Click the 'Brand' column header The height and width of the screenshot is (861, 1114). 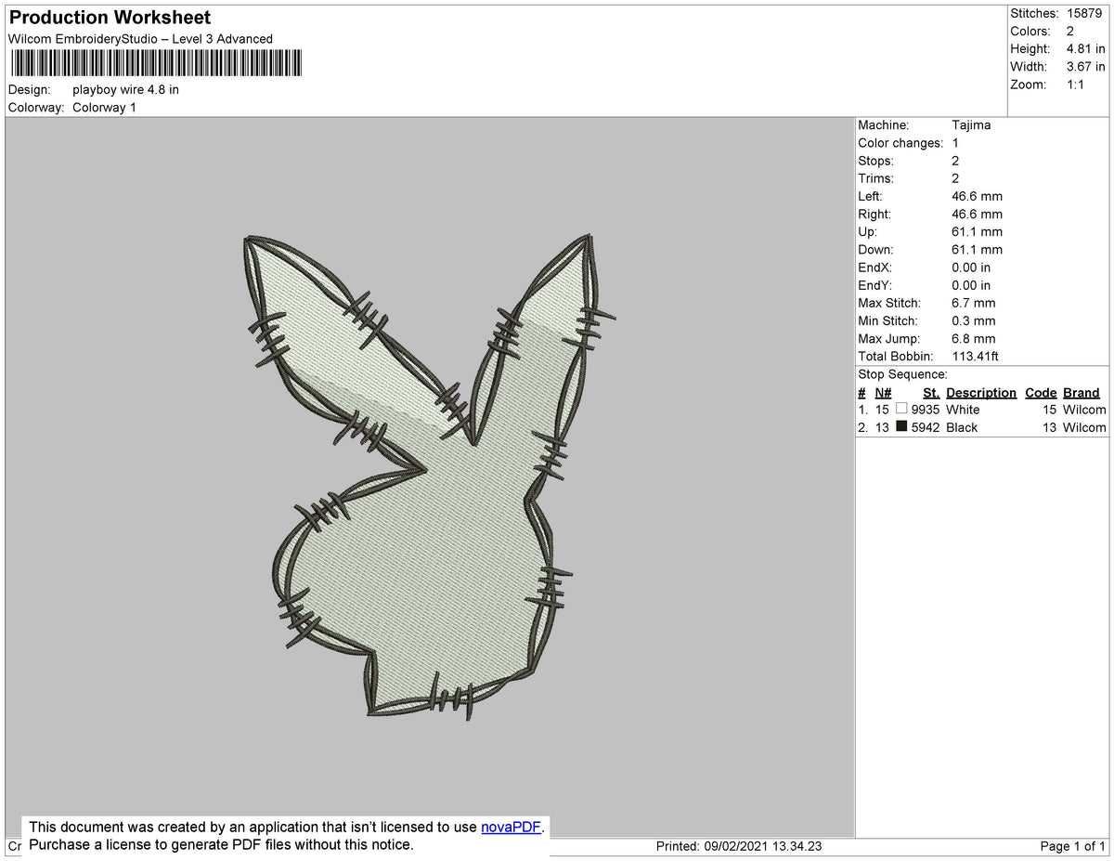pyautogui.click(x=1082, y=393)
